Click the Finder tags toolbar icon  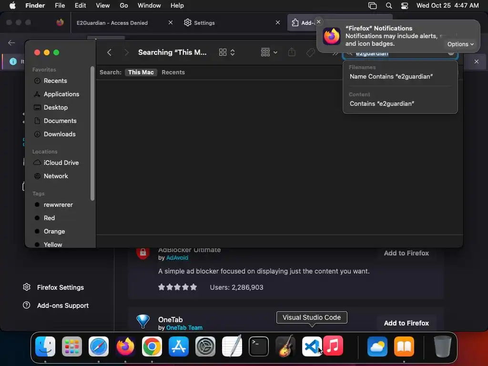[x=310, y=52]
